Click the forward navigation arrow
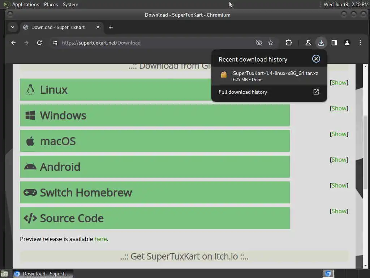This screenshot has height=278, width=370. tap(26, 43)
